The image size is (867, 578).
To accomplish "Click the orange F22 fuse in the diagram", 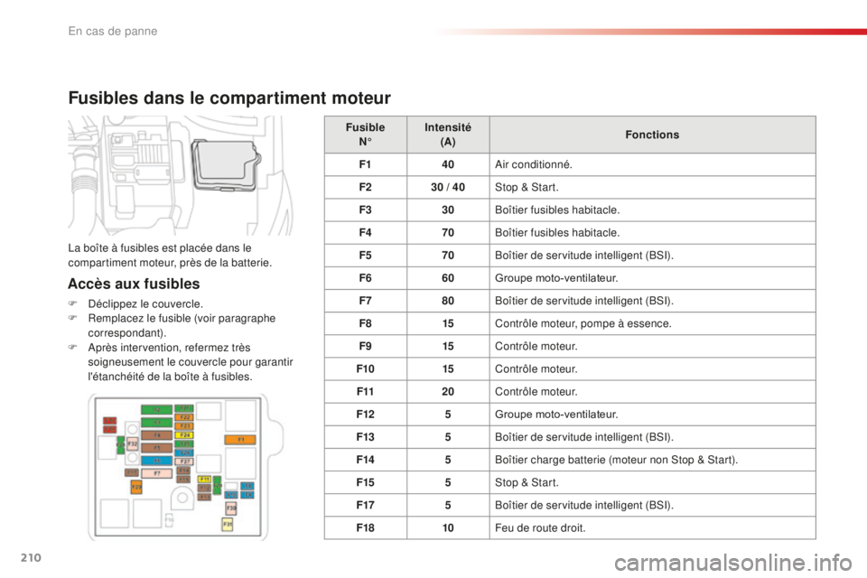I will click(184, 417).
